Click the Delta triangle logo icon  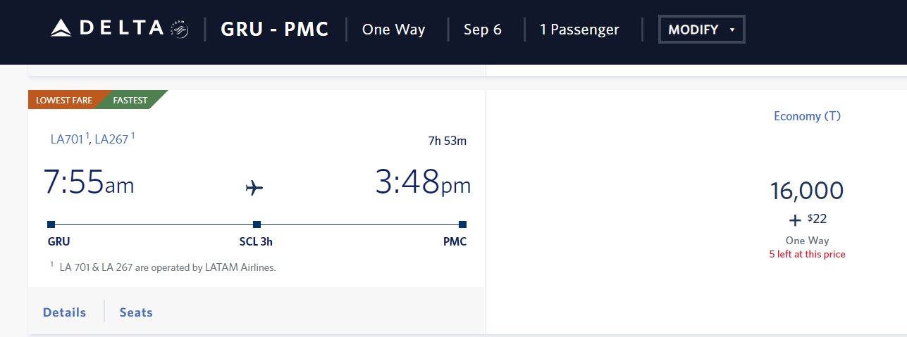pyautogui.click(x=62, y=29)
